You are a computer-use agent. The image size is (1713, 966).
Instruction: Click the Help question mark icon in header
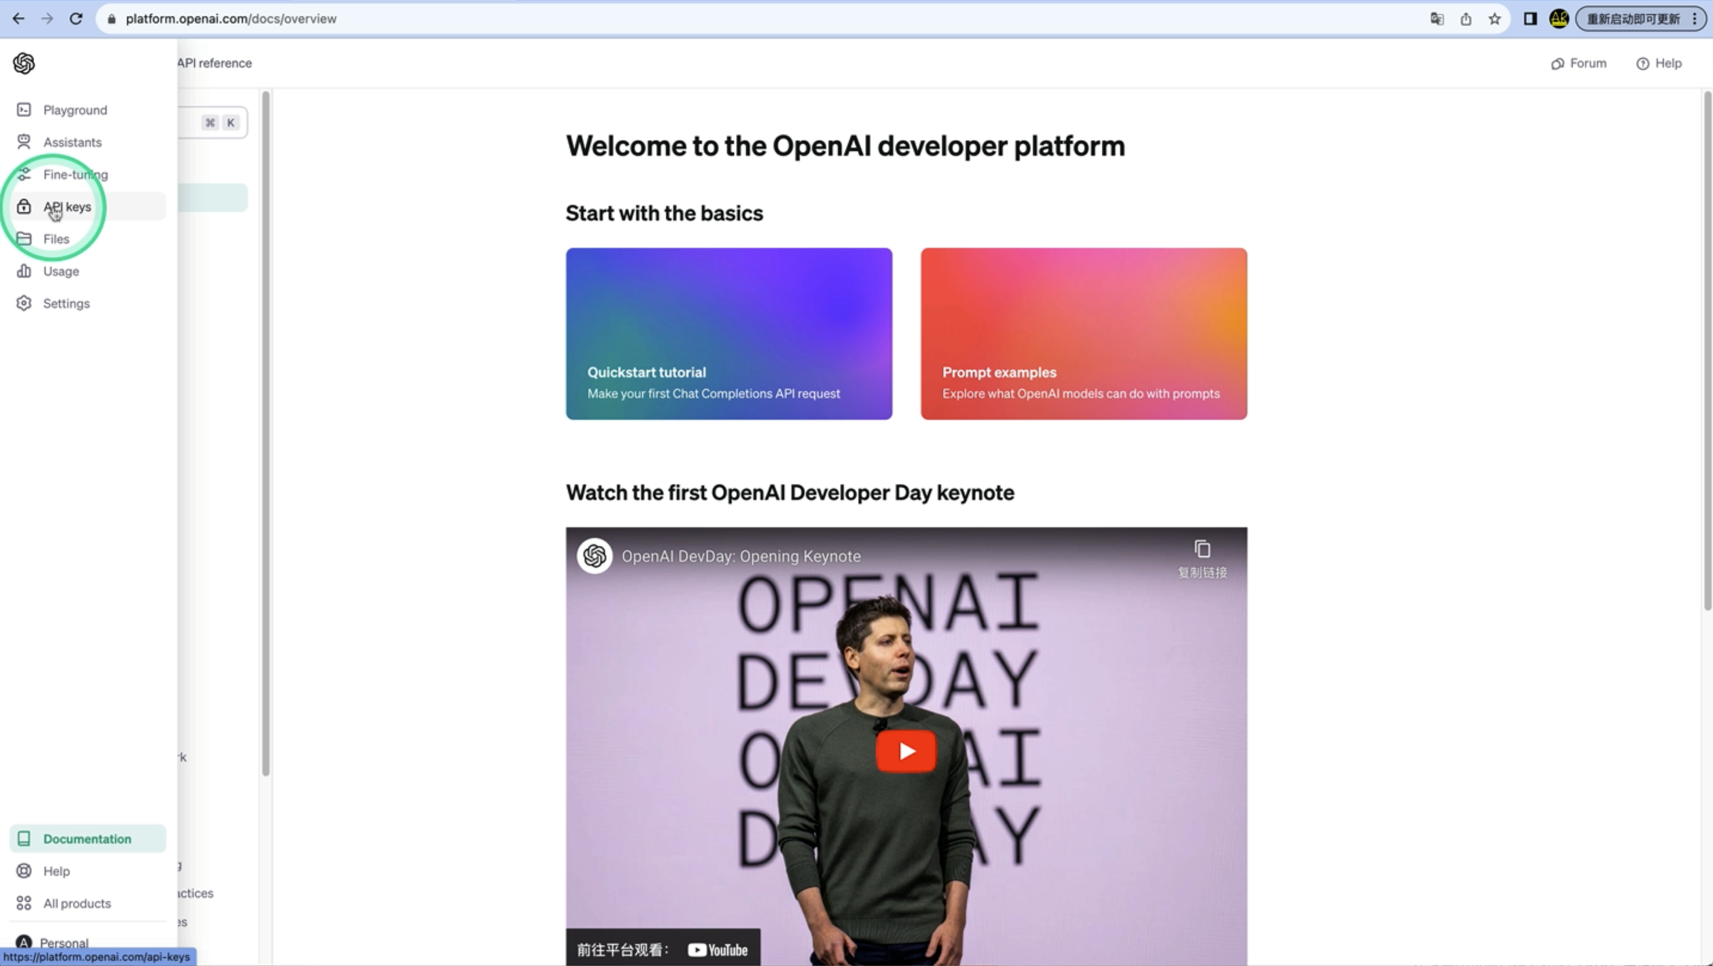click(1643, 64)
